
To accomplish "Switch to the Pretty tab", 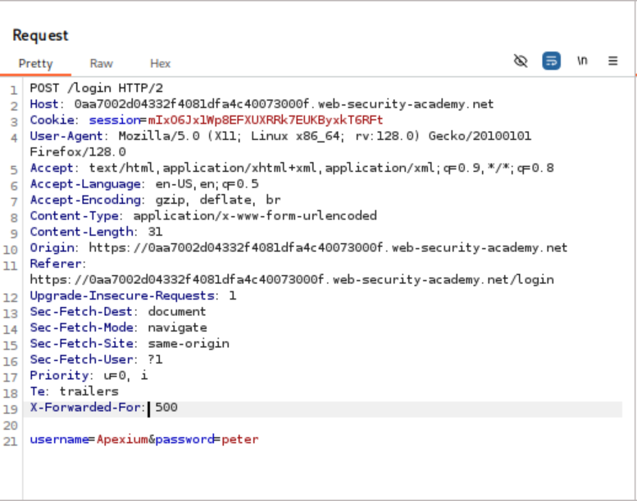I will point(35,63).
